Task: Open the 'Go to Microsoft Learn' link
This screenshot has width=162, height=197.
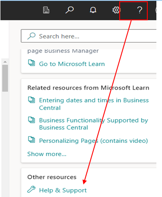Action: click(x=72, y=64)
